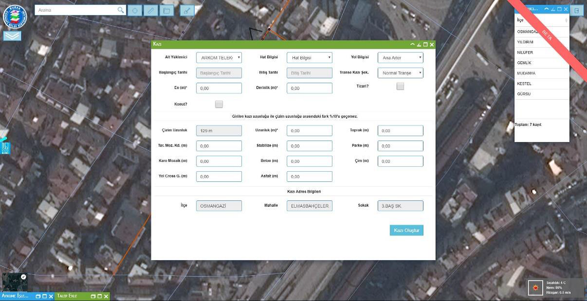The width and height of the screenshot is (587, 301).
Task: Toggle the Konut checkbox
Action: click(219, 104)
